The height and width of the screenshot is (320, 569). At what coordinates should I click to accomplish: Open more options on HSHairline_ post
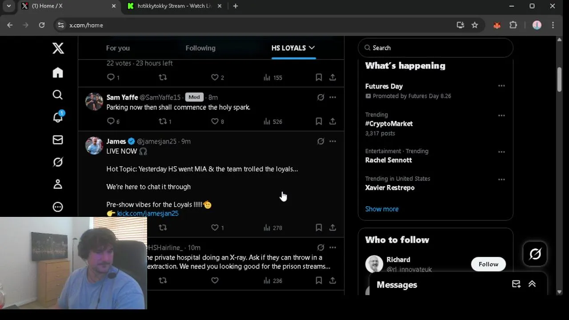[333, 248]
